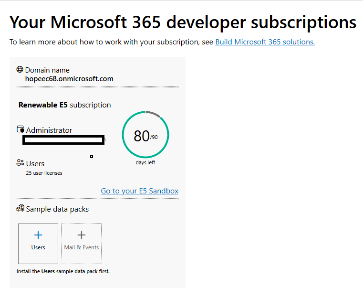This screenshot has width=363, height=288.
Task: Click the Users people icon
Action: pos(20,162)
